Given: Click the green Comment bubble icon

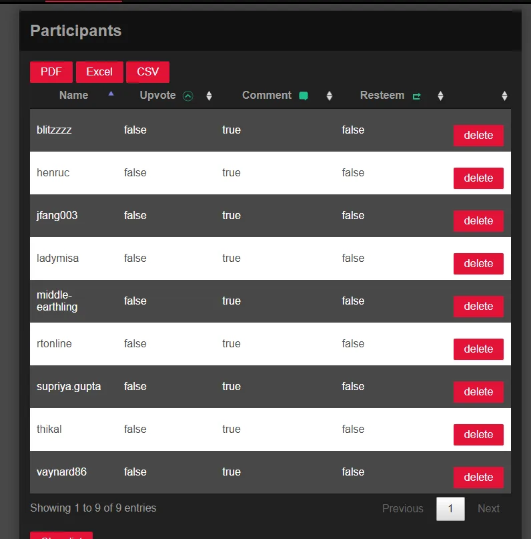Looking at the screenshot, I should pos(304,96).
